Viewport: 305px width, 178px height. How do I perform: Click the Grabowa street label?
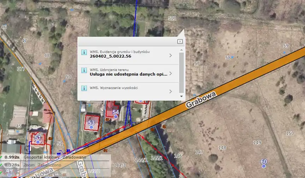201,99
